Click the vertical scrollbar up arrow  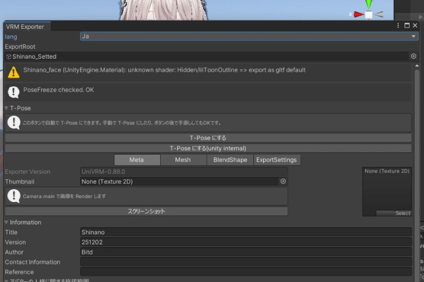[417, 66]
